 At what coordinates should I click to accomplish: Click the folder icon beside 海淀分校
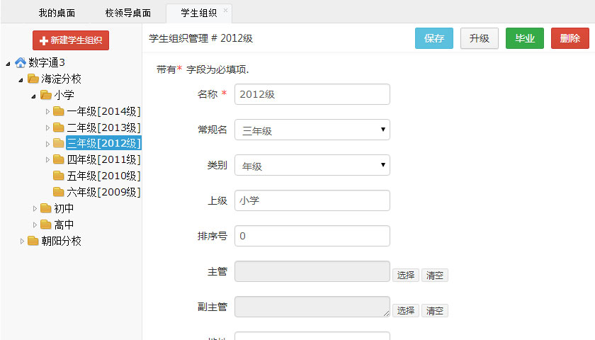33,79
